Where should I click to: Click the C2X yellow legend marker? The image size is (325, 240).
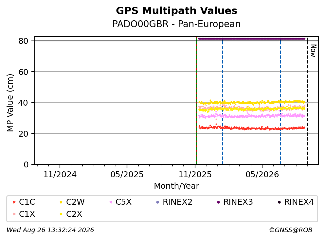61,214
